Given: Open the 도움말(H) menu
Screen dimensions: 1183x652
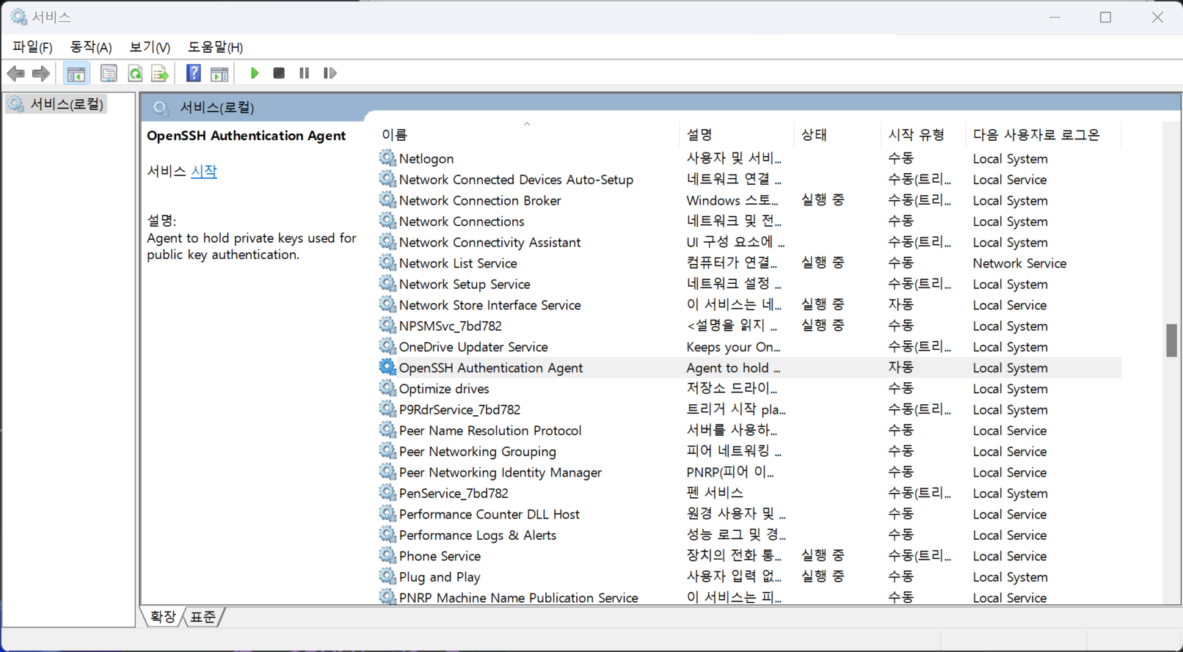Looking at the screenshot, I should point(215,47).
